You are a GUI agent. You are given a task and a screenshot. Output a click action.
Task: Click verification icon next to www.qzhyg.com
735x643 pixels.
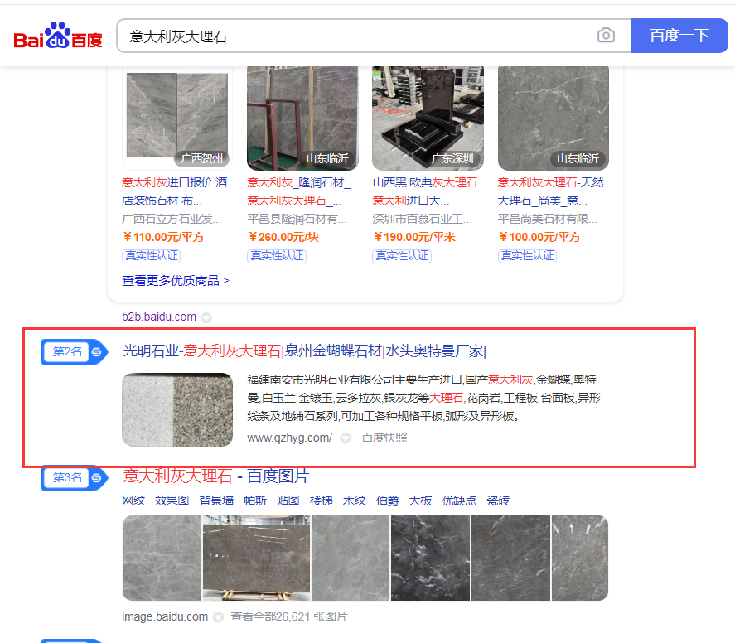coord(346,438)
